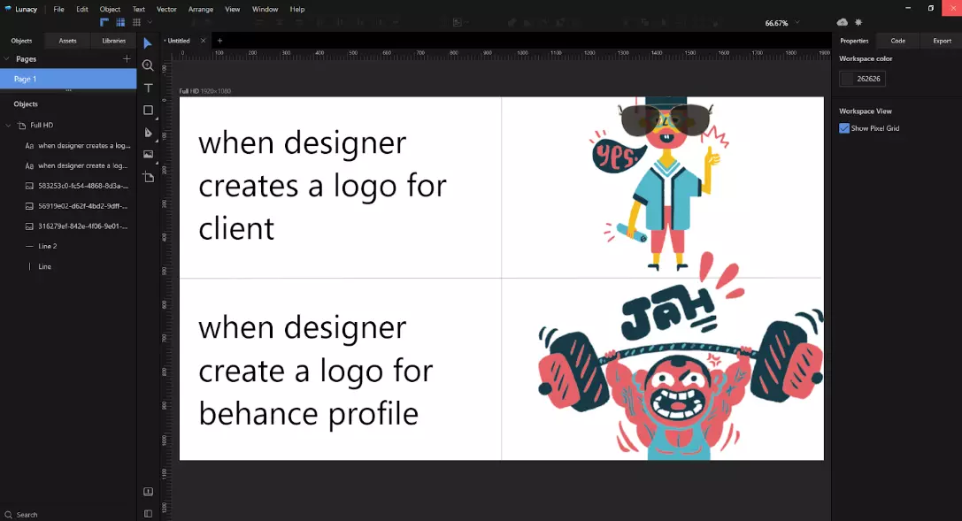
Task: Collapse the Full HD artboard tree
Action: pyautogui.click(x=8, y=125)
